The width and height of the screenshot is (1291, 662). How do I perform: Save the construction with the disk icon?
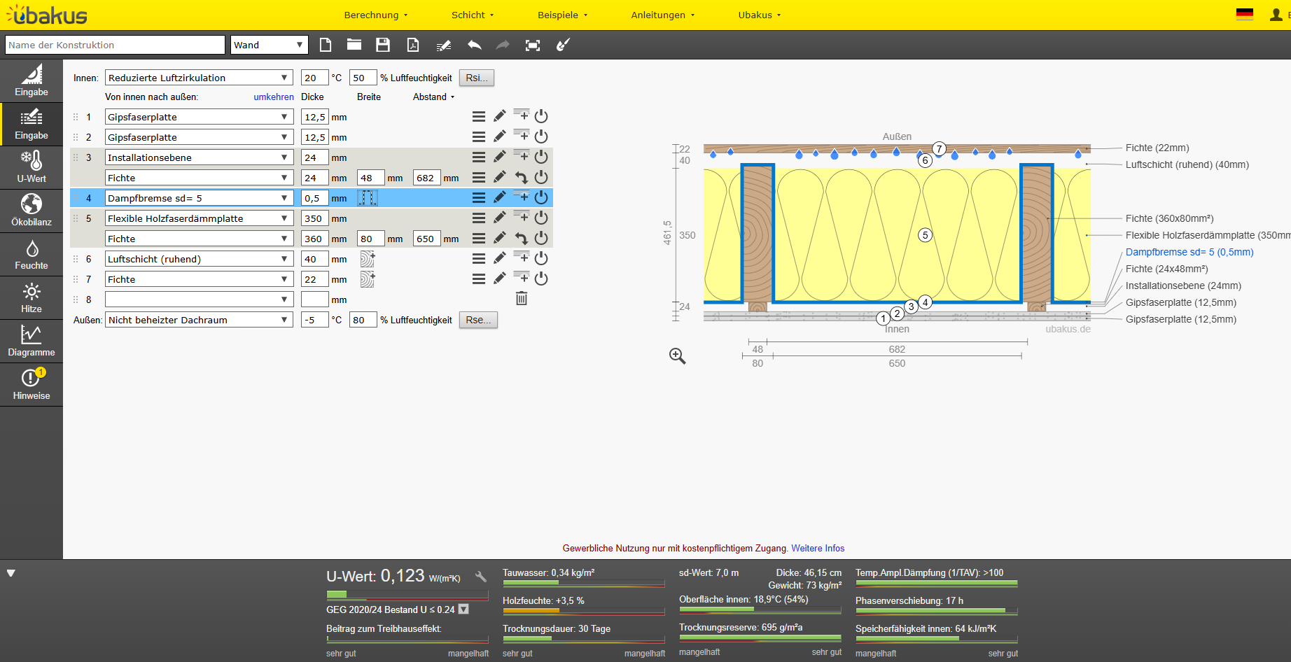[383, 45]
